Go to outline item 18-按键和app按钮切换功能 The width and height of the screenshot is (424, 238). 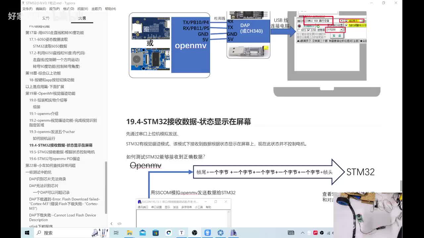[52, 80]
